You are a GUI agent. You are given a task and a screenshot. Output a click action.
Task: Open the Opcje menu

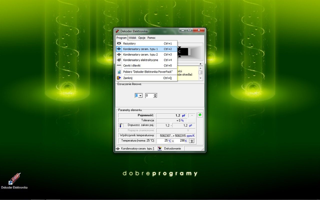click(x=142, y=38)
